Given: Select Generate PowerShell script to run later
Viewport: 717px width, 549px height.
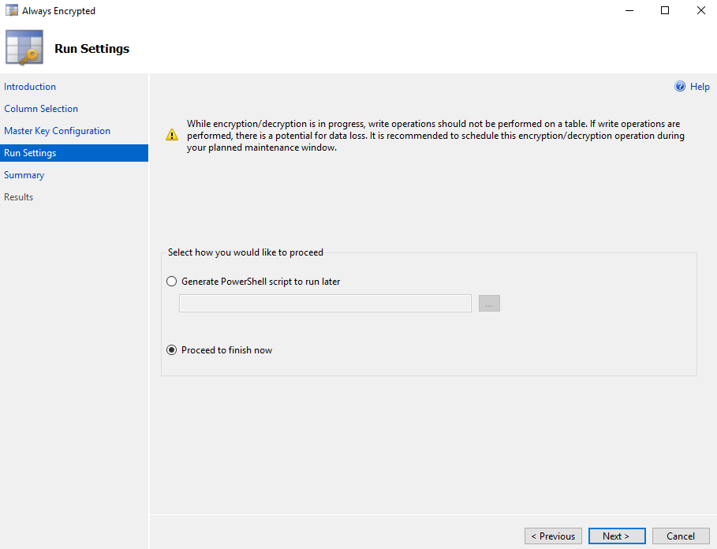Looking at the screenshot, I should pyautogui.click(x=171, y=282).
